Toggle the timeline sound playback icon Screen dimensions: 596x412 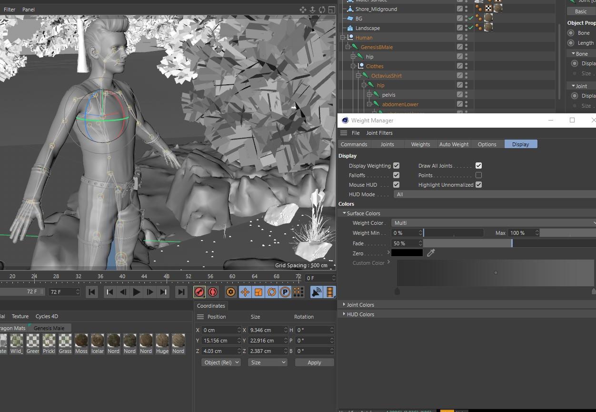pos(316,292)
